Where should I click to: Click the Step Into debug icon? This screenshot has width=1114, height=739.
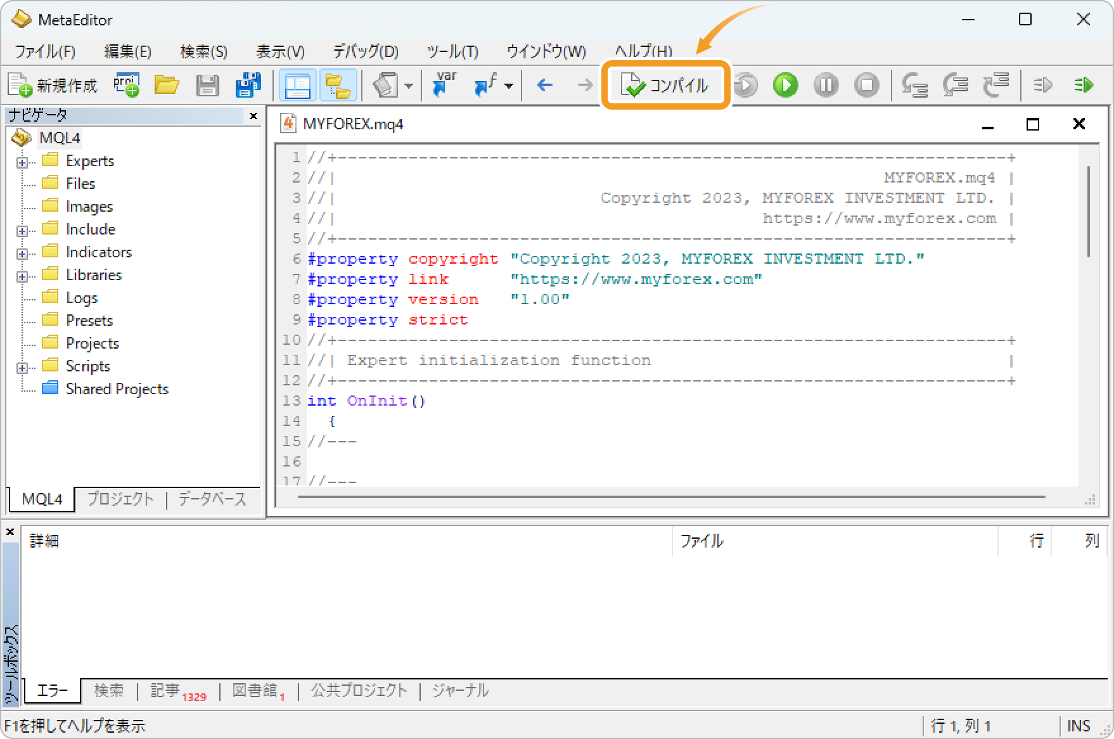914,85
